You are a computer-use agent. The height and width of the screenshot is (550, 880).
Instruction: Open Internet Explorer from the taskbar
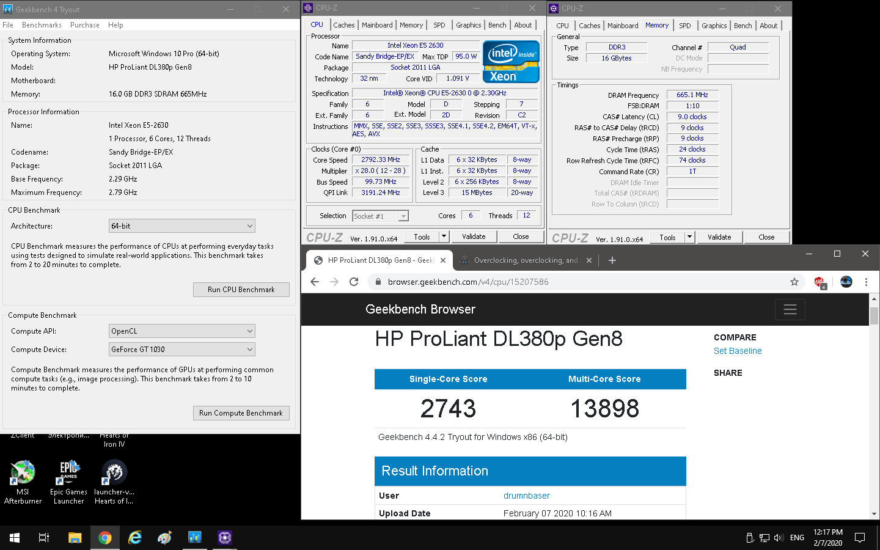point(135,538)
